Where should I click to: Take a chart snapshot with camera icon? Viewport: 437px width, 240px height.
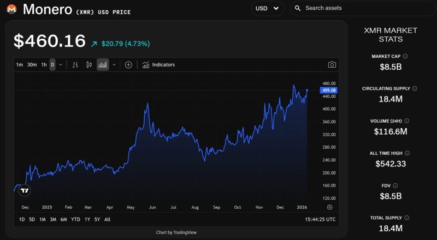click(332, 65)
